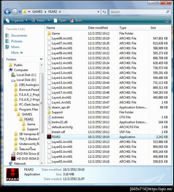Show More favorite links
The width and height of the screenshot is (174, 192).
pos(17,53)
